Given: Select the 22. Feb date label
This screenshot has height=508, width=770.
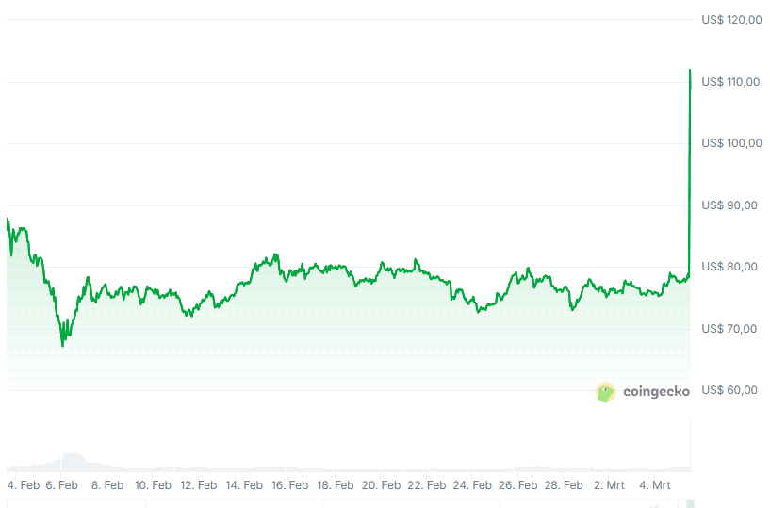Looking at the screenshot, I should [427, 485].
